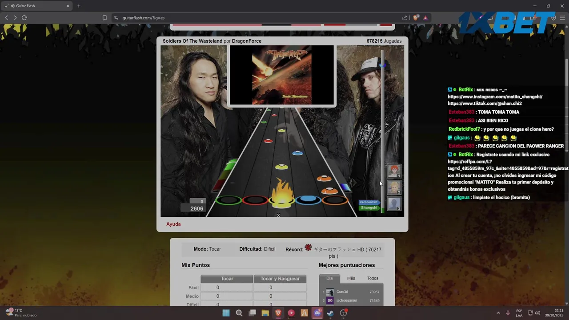Click player avatar ranked 2 in game
The height and width of the screenshot is (320, 569).
pos(394,187)
